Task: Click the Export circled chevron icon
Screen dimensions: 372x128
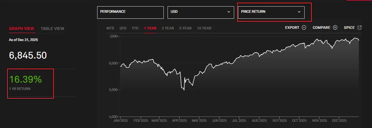Action: point(304,28)
